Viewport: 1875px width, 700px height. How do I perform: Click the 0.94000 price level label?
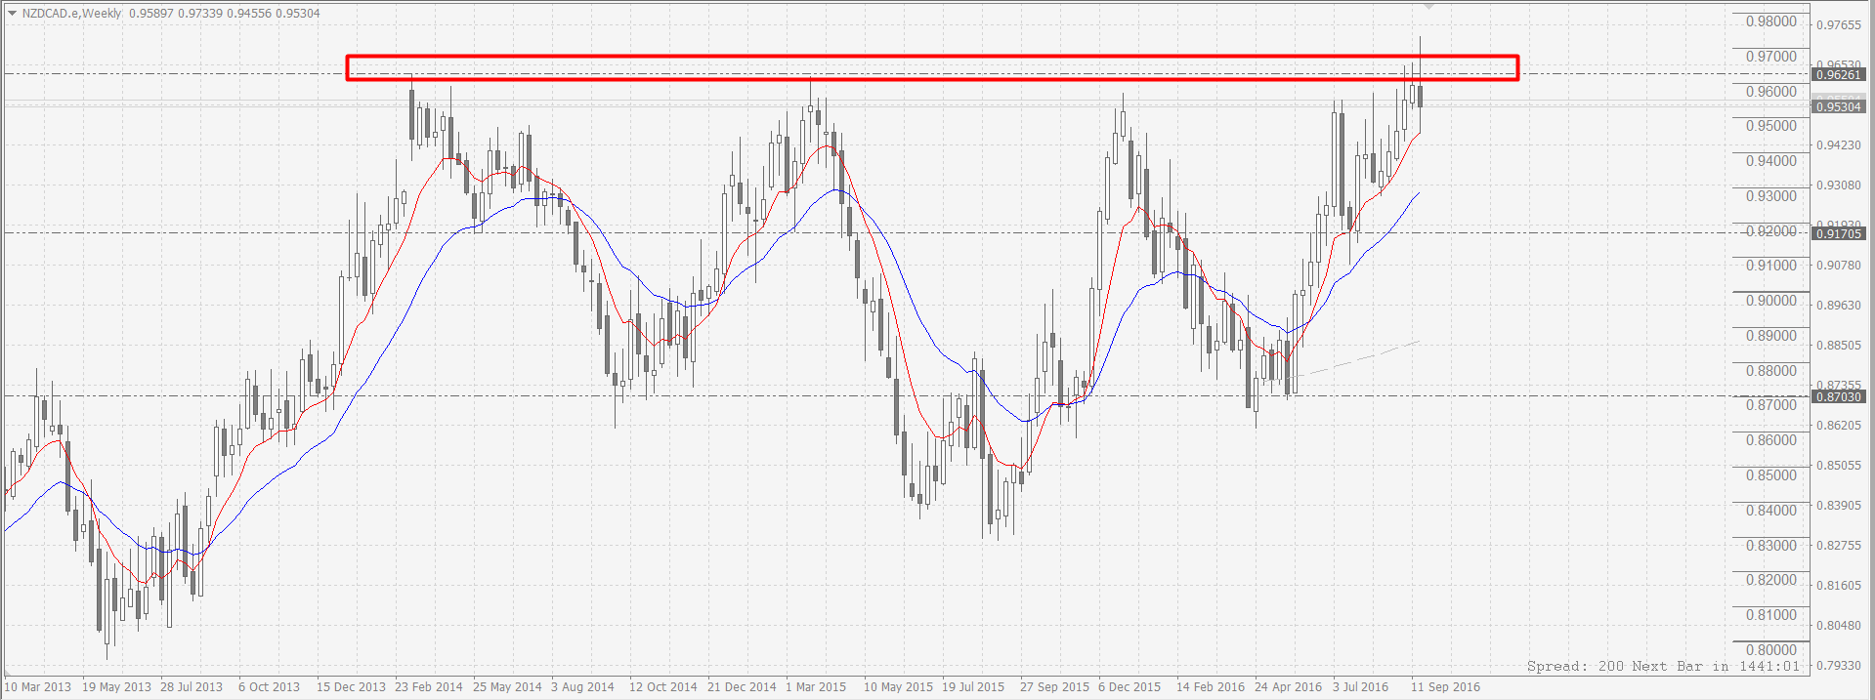click(1771, 161)
